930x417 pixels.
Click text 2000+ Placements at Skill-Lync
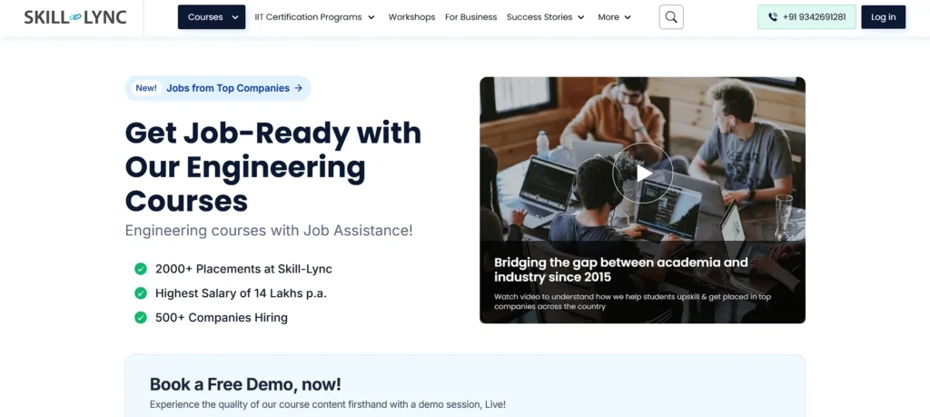click(243, 269)
